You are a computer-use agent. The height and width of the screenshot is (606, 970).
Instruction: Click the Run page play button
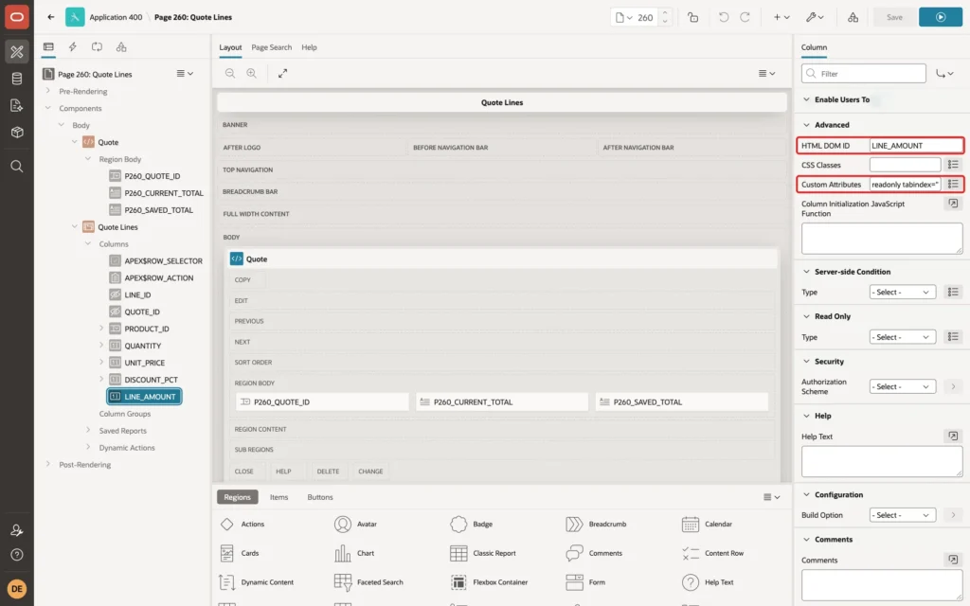pyautogui.click(x=941, y=17)
